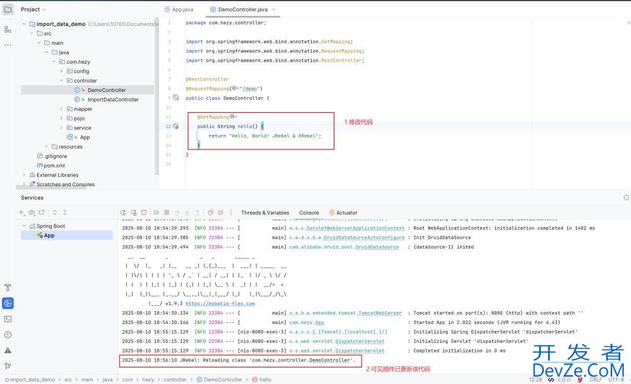The width and height of the screenshot is (631, 384).
Task: Open the warning triangle tool window
Action: (x=8, y=350)
